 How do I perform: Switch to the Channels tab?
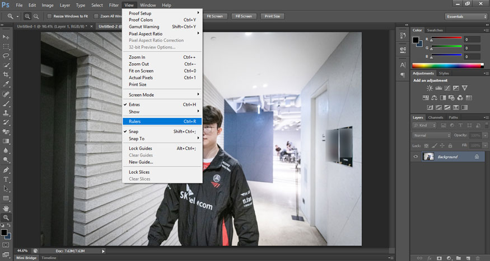pyautogui.click(x=435, y=117)
